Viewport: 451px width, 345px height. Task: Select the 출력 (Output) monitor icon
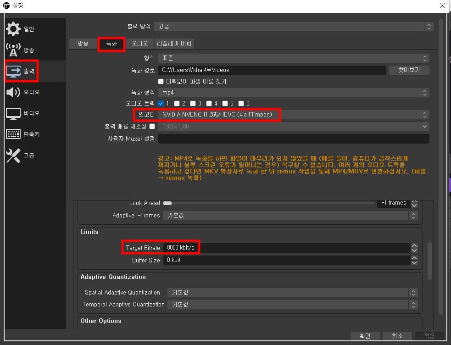click(13, 71)
